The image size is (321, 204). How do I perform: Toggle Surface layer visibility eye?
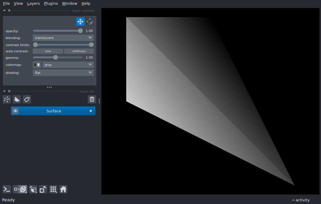[x=15, y=111]
